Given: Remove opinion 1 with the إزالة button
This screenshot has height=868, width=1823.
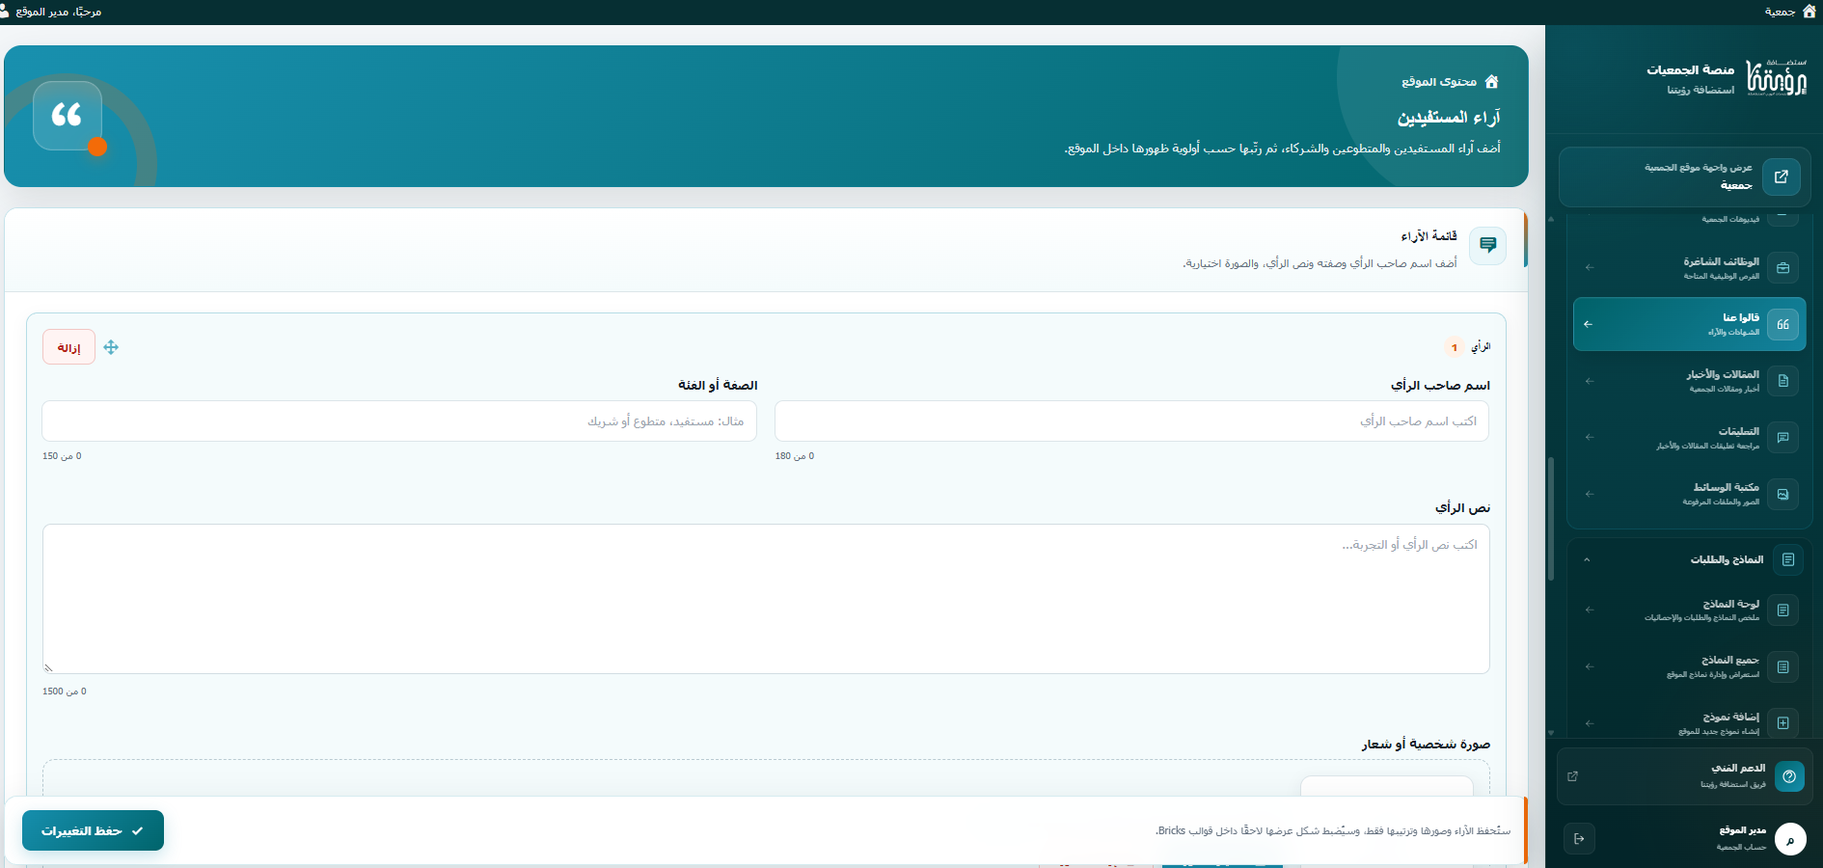Looking at the screenshot, I should (x=68, y=347).
